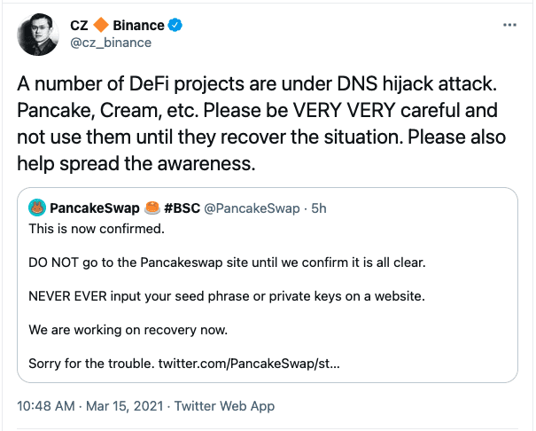Click the orange diamond emoji in CZ's name
Viewport: 536px width, 431px height.
pos(100,25)
